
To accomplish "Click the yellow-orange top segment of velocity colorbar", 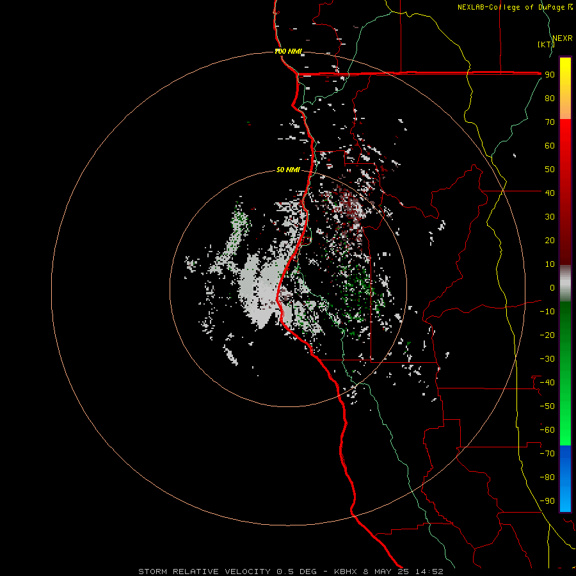I will [565, 88].
